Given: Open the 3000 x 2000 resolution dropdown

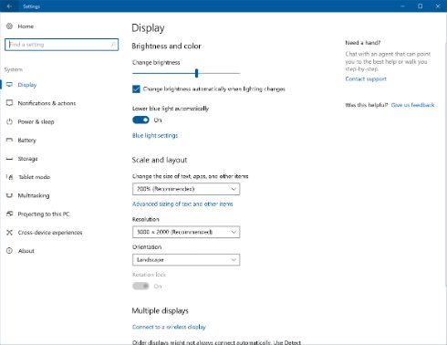Looking at the screenshot, I should pos(186,232).
